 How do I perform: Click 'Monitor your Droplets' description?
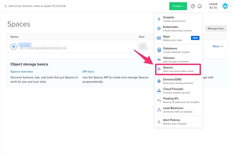pos(175,124)
